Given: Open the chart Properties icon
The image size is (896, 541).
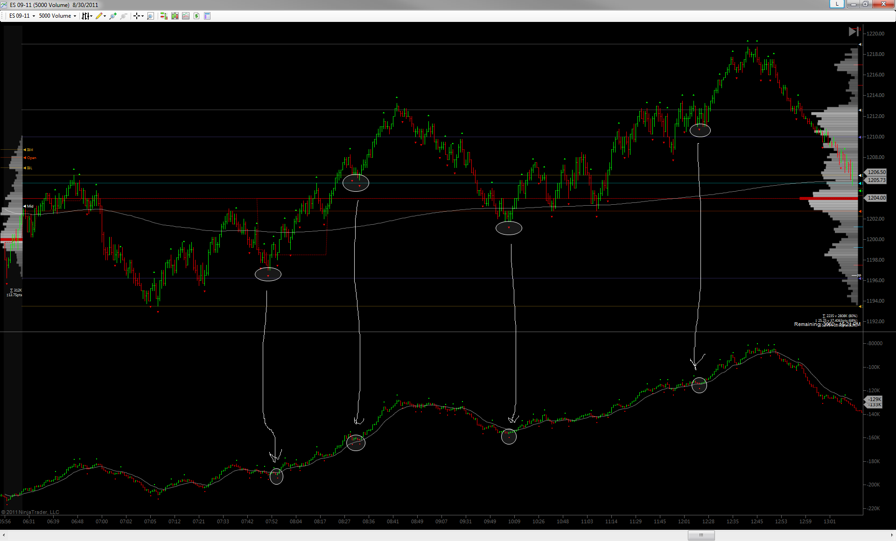Looking at the screenshot, I should point(207,16).
